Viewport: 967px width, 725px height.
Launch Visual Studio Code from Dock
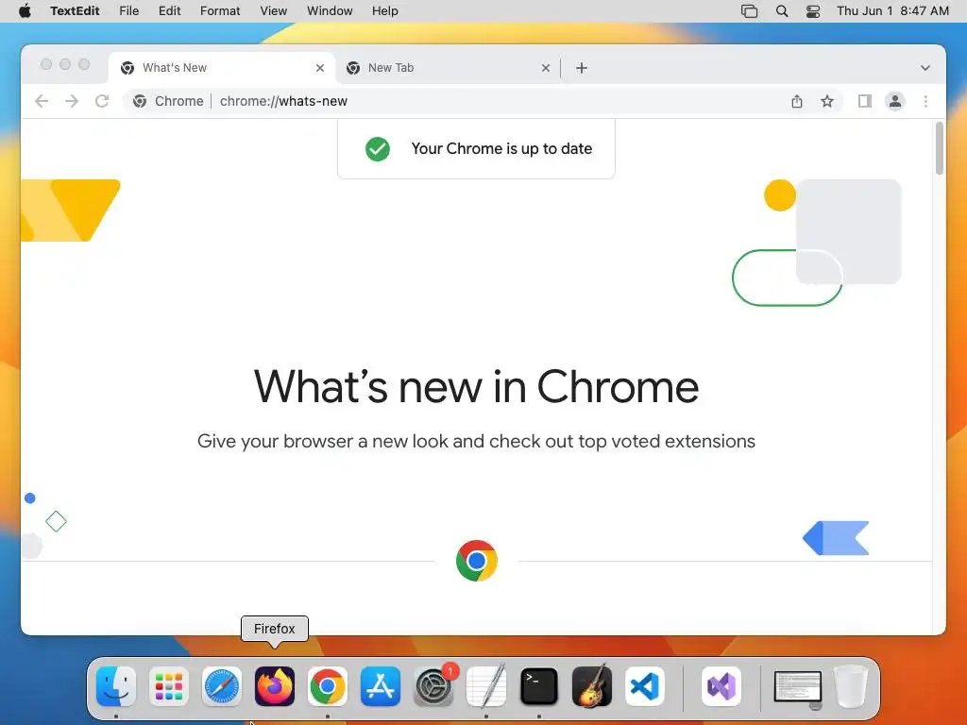click(x=644, y=686)
